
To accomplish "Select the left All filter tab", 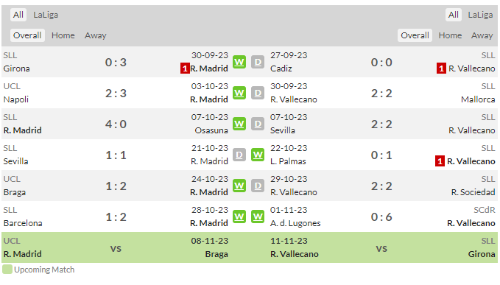I will [18, 15].
